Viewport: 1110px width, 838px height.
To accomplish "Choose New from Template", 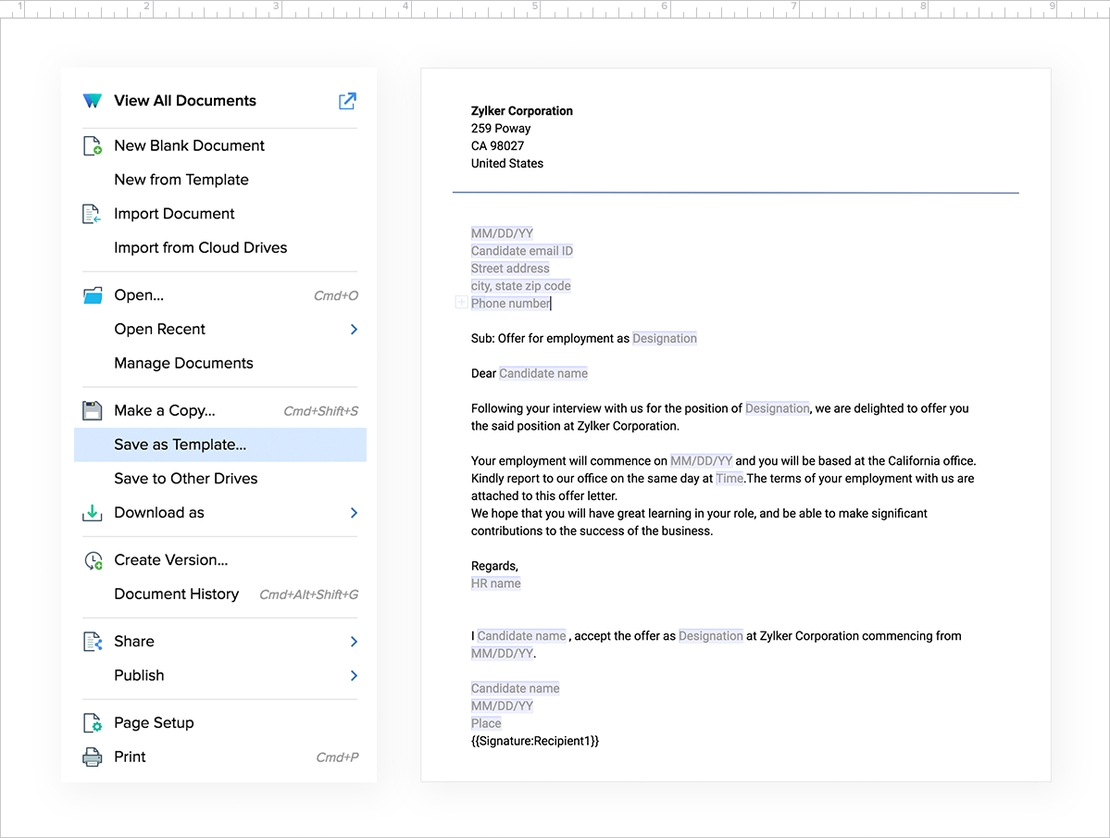I will tap(181, 180).
